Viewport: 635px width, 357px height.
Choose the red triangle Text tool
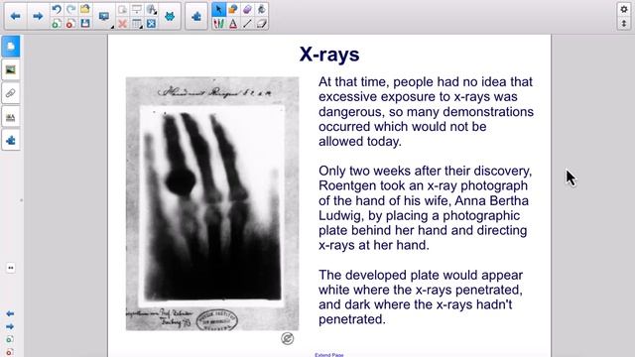[x=233, y=24]
